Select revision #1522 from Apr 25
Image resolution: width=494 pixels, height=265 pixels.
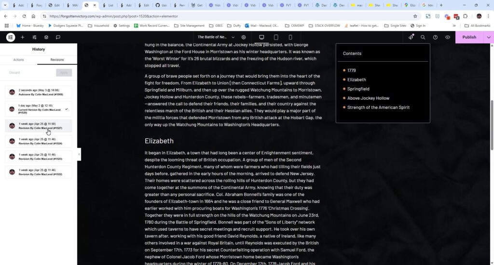click(39, 172)
